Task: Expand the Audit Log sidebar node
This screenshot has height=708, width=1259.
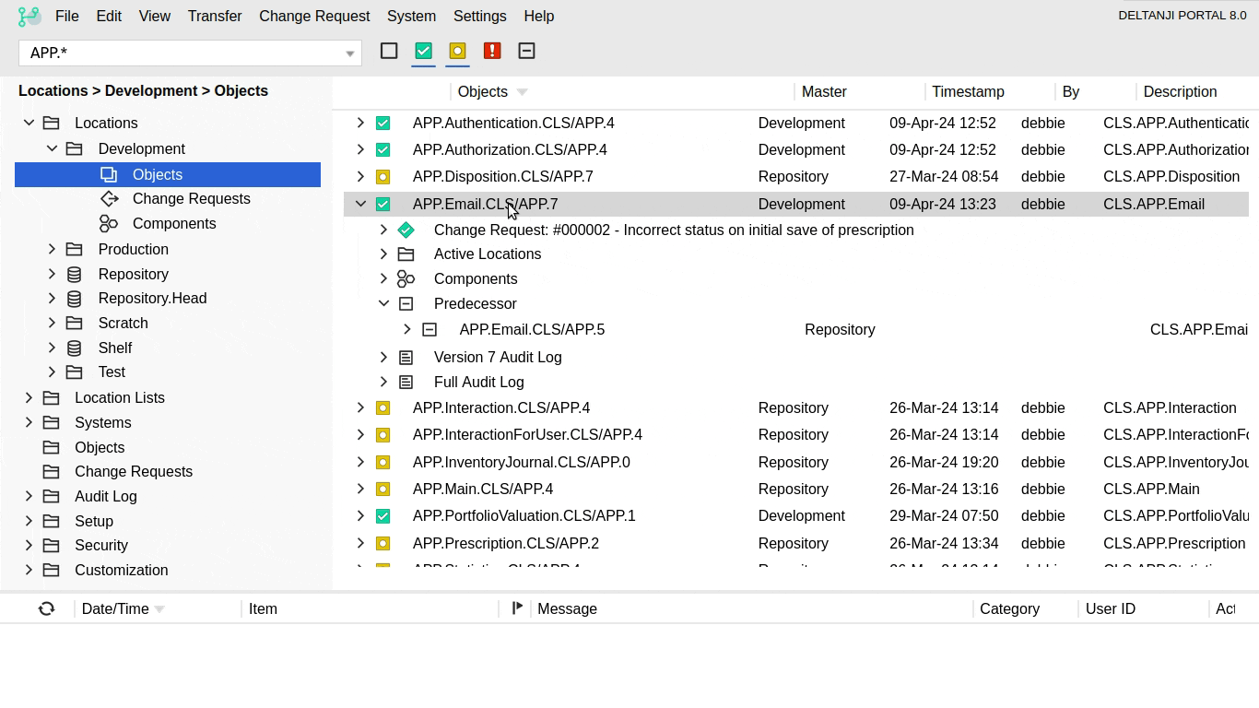Action: [x=29, y=496]
